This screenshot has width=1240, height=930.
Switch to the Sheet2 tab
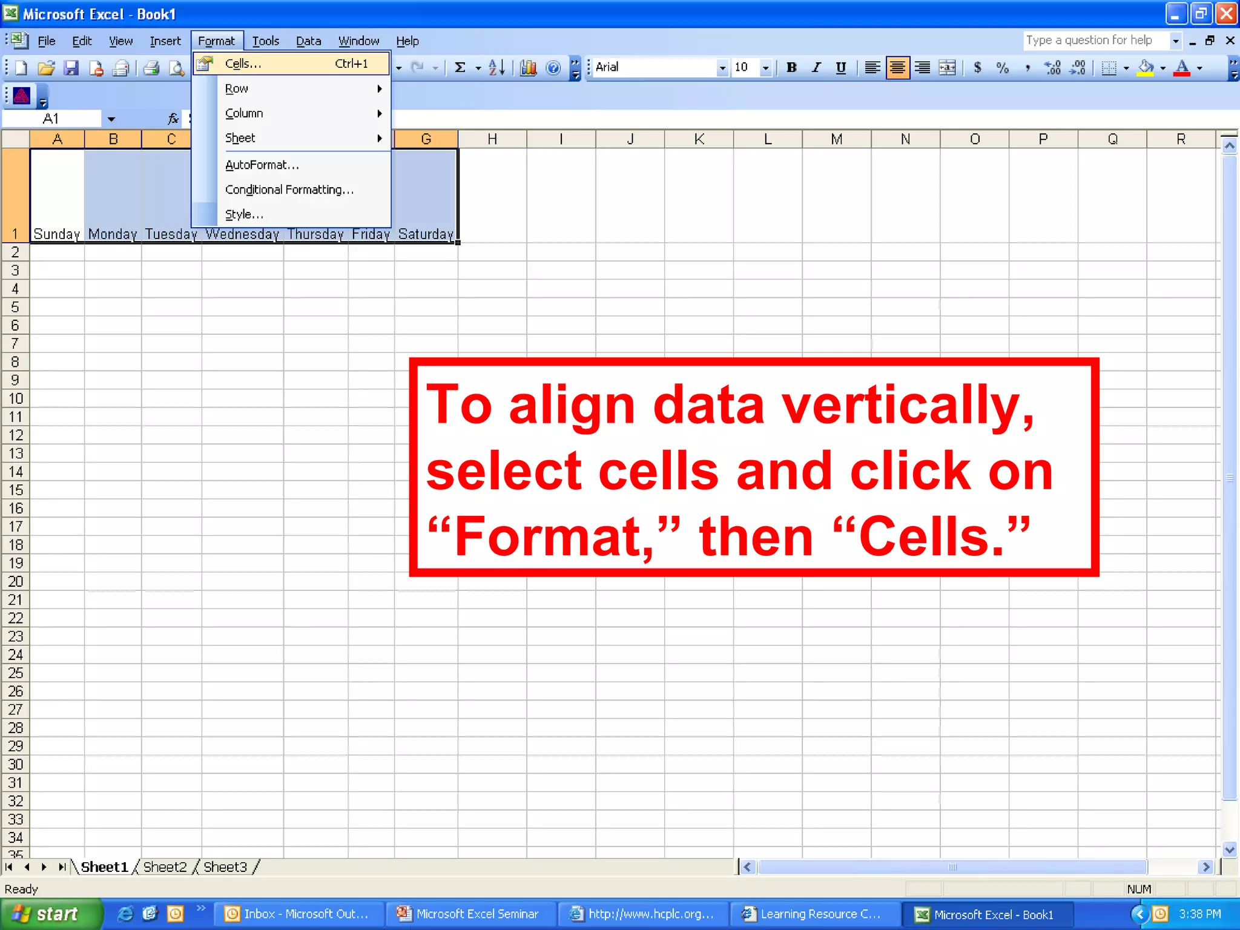pyautogui.click(x=165, y=867)
